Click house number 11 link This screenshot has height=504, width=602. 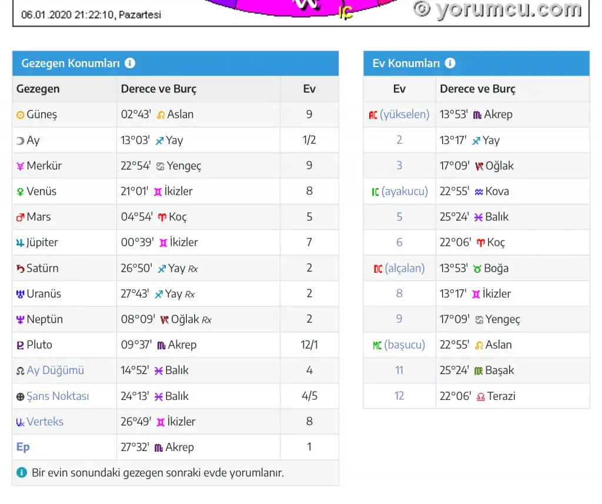point(399,371)
